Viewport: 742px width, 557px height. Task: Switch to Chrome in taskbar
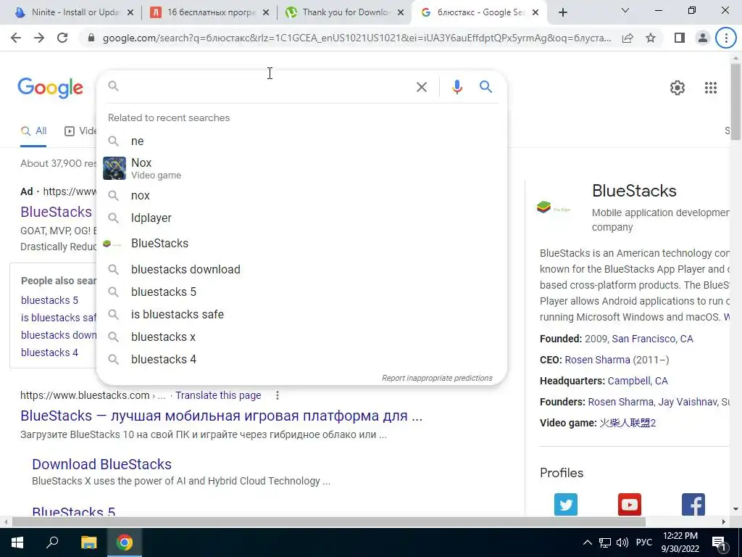[125, 542]
